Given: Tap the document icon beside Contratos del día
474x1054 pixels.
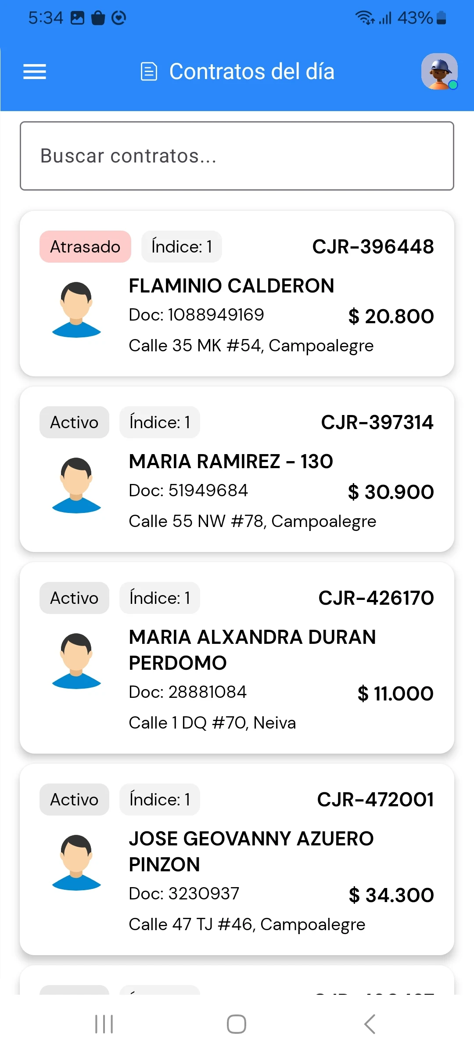Looking at the screenshot, I should click(149, 72).
